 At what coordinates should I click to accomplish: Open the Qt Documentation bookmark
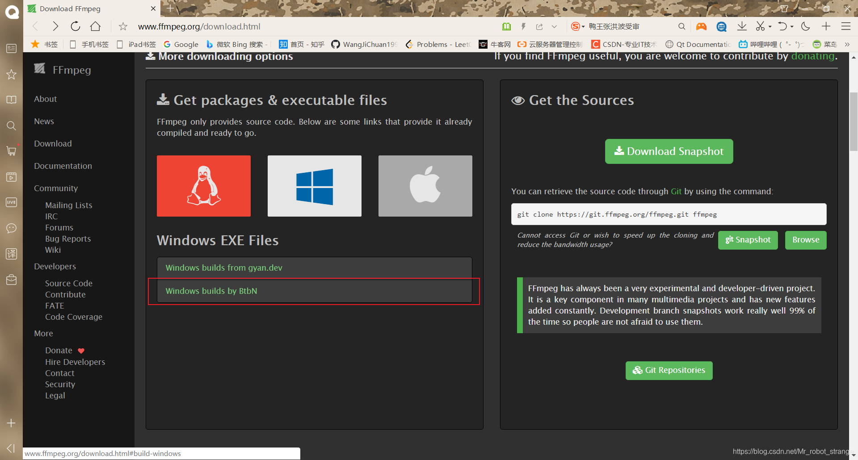698,44
